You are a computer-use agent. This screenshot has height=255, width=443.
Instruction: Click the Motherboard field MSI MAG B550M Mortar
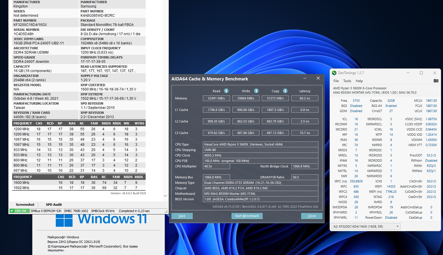pos(261,194)
